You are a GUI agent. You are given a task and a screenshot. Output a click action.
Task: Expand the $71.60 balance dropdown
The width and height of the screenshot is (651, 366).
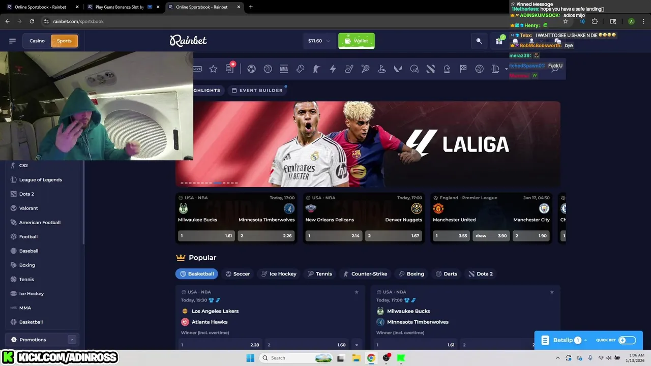point(328,41)
